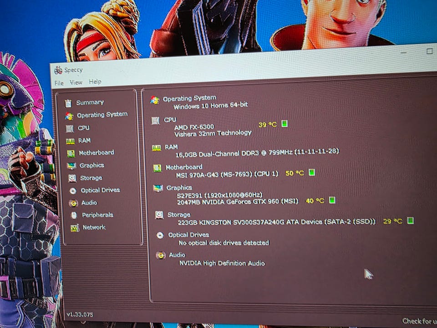Click the Graphics monitor icon in summary

[158, 189]
